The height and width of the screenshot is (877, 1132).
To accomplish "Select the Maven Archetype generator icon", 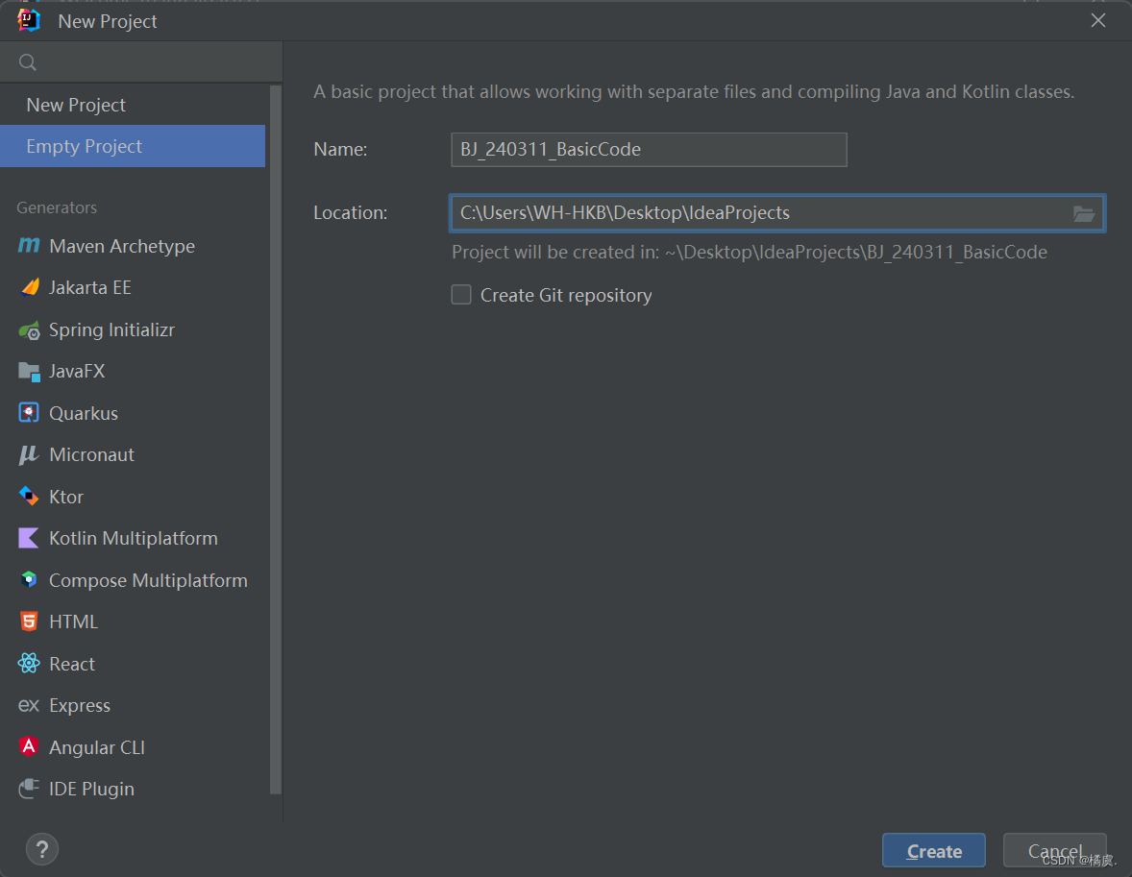I will (29, 246).
